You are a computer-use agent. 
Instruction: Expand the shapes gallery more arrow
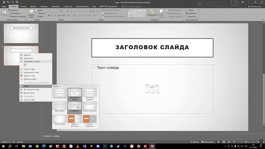[145, 16]
